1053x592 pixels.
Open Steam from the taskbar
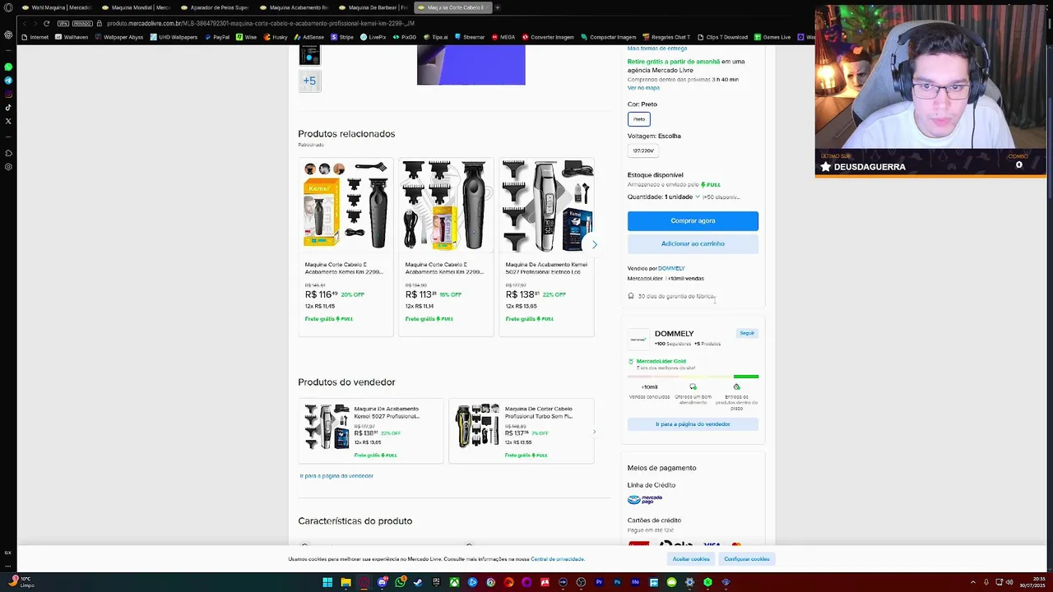click(418, 582)
